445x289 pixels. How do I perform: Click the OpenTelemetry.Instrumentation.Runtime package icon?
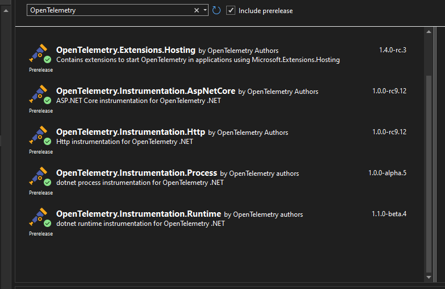pos(40,217)
